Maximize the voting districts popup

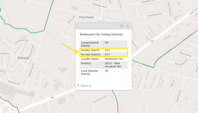tap(122, 26)
